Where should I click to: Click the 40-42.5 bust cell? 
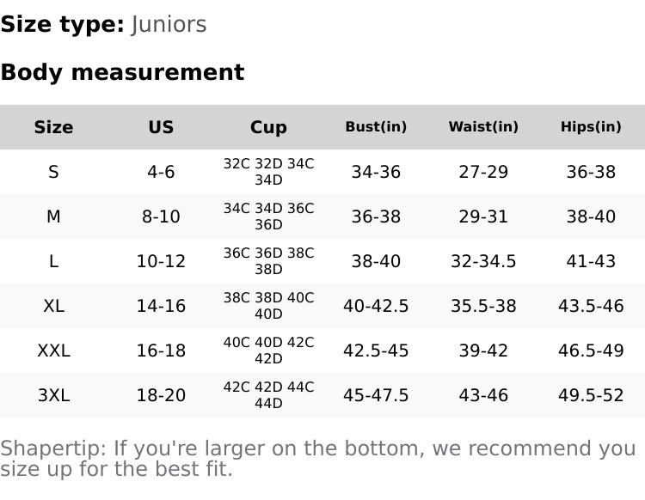376,306
